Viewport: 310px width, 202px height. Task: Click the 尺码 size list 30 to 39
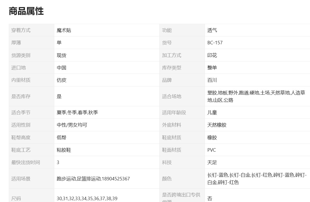pos(87,199)
